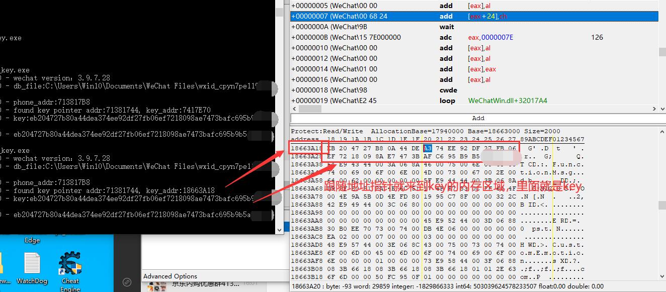Select the highlighted add [eax+24],ch instruction row
The width and height of the screenshot is (666, 292).
point(474,16)
